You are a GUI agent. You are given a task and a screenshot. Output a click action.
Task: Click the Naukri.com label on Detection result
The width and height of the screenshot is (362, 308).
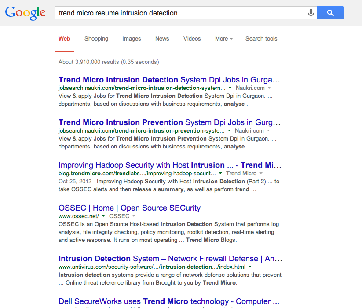tap(250, 88)
